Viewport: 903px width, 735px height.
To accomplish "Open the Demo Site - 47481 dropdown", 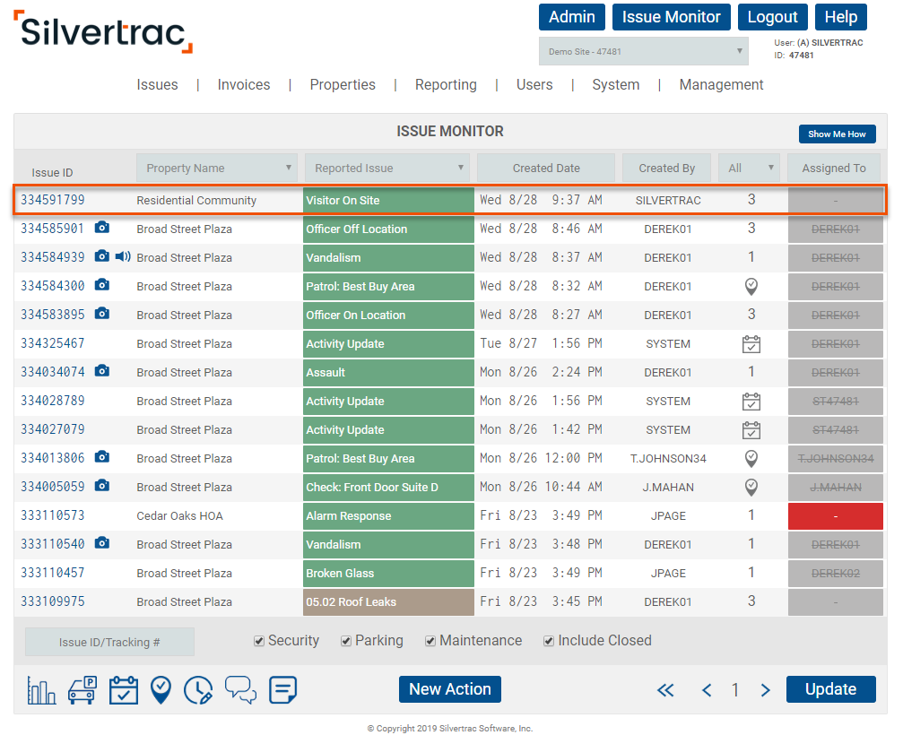I will (x=643, y=51).
